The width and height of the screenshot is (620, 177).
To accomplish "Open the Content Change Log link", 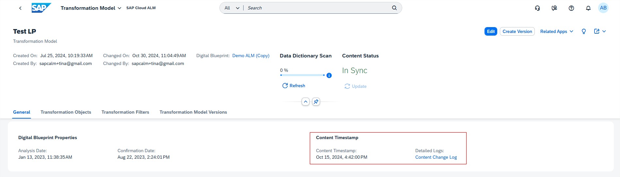I will coord(436,157).
